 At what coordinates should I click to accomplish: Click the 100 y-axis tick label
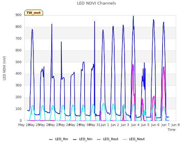click(18, 109)
